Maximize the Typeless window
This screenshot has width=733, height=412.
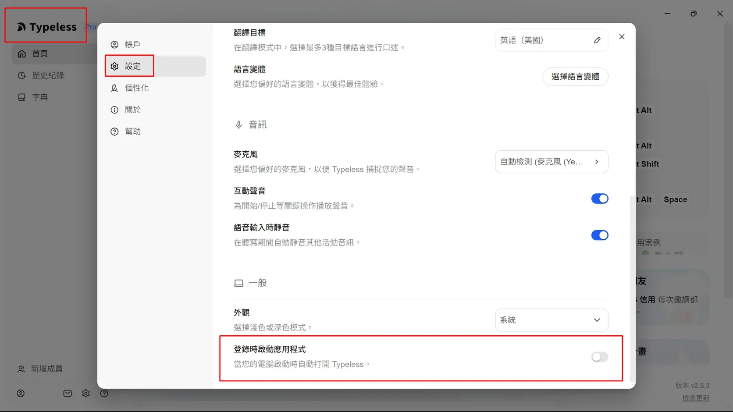(x=694, y=14)
